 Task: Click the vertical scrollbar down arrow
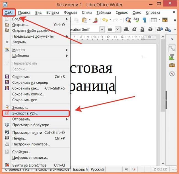pyautogui.click(x=163, y=163)
